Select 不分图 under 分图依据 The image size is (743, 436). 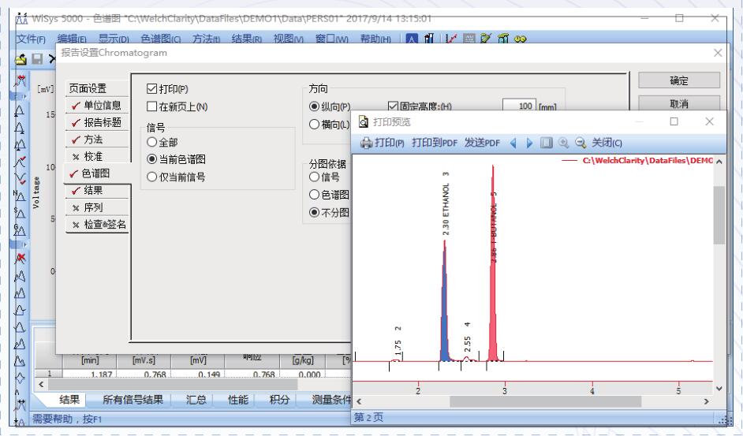click(x=314, y=212)
